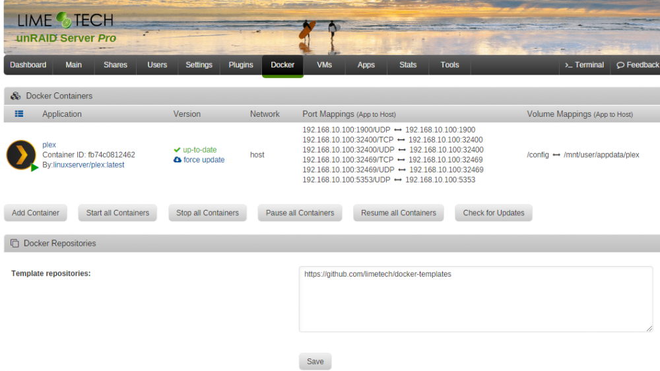Switch to the Apps tab
This screenshot has width=660, height=371.
[366, 65]
